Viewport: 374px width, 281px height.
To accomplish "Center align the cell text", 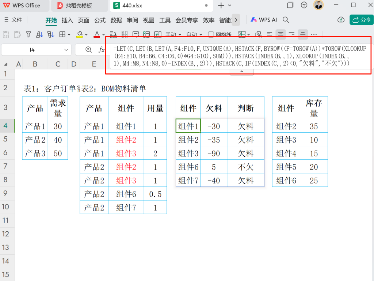I will pos(280,35).
